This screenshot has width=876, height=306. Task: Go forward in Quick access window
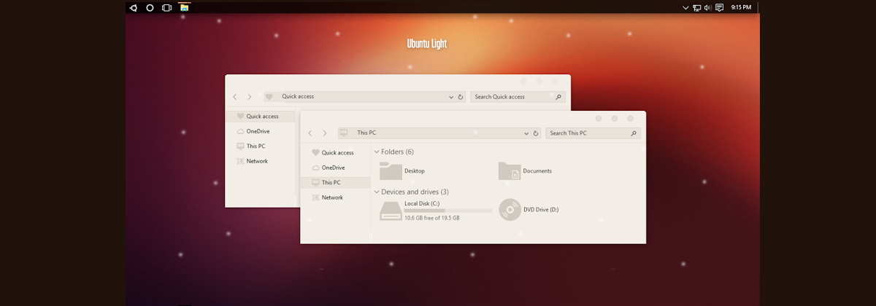(x=250, y=97)
